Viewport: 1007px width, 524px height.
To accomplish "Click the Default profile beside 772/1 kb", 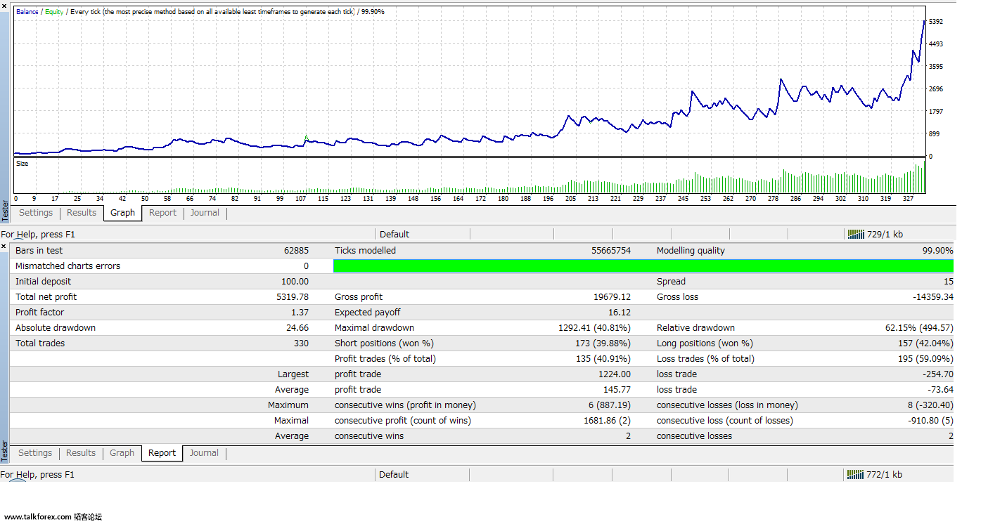I will 394,475.
